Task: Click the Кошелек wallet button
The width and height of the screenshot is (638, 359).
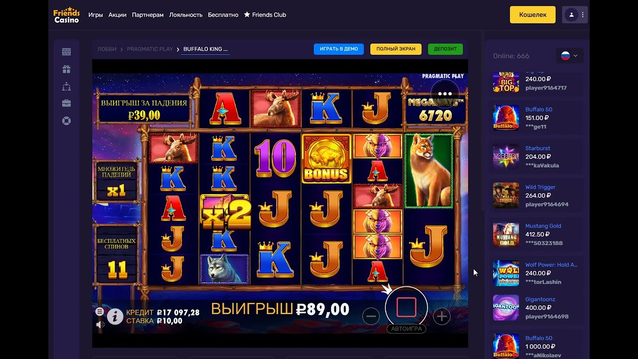Action: tap(533, 15)
